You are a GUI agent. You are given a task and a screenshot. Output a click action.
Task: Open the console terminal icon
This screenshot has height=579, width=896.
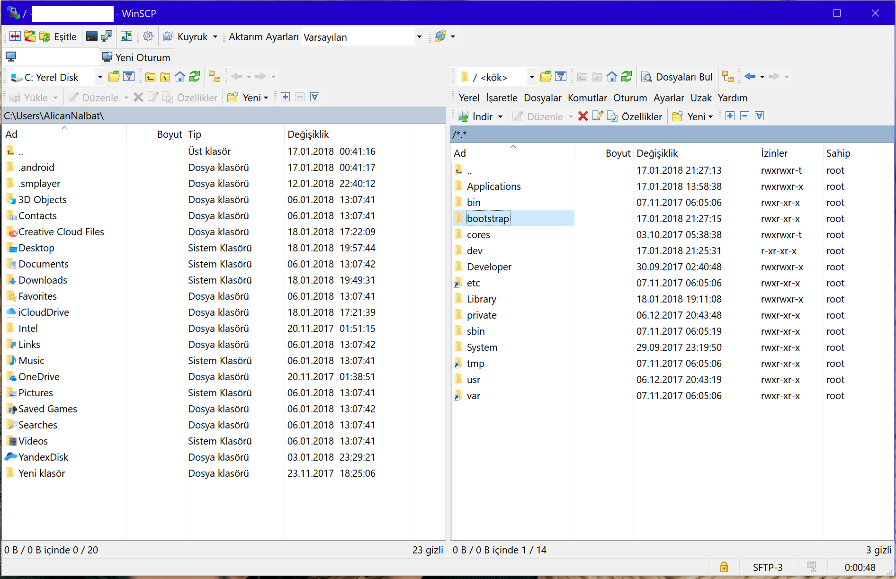[92, 36]
